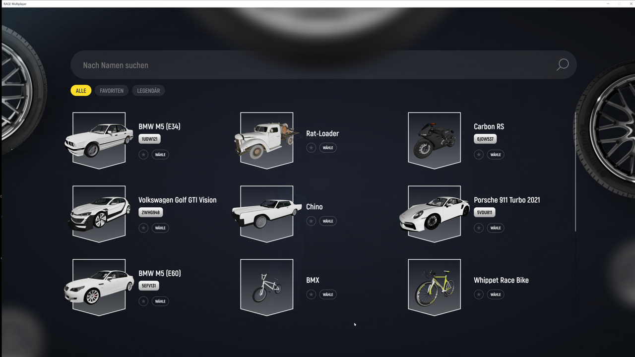Mark Carbon RS as favorite star
Image resolution: width=635 pixels, height=357 pixels.
point(479,155)
